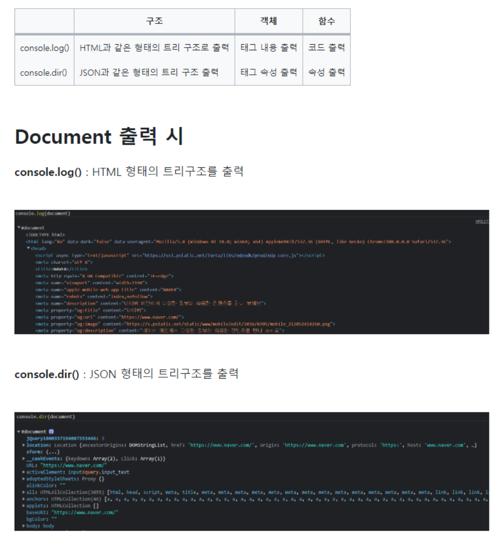The image size is (503, 554).
Task: Expand the __cashEvents property row
Action: click(24, 459)
